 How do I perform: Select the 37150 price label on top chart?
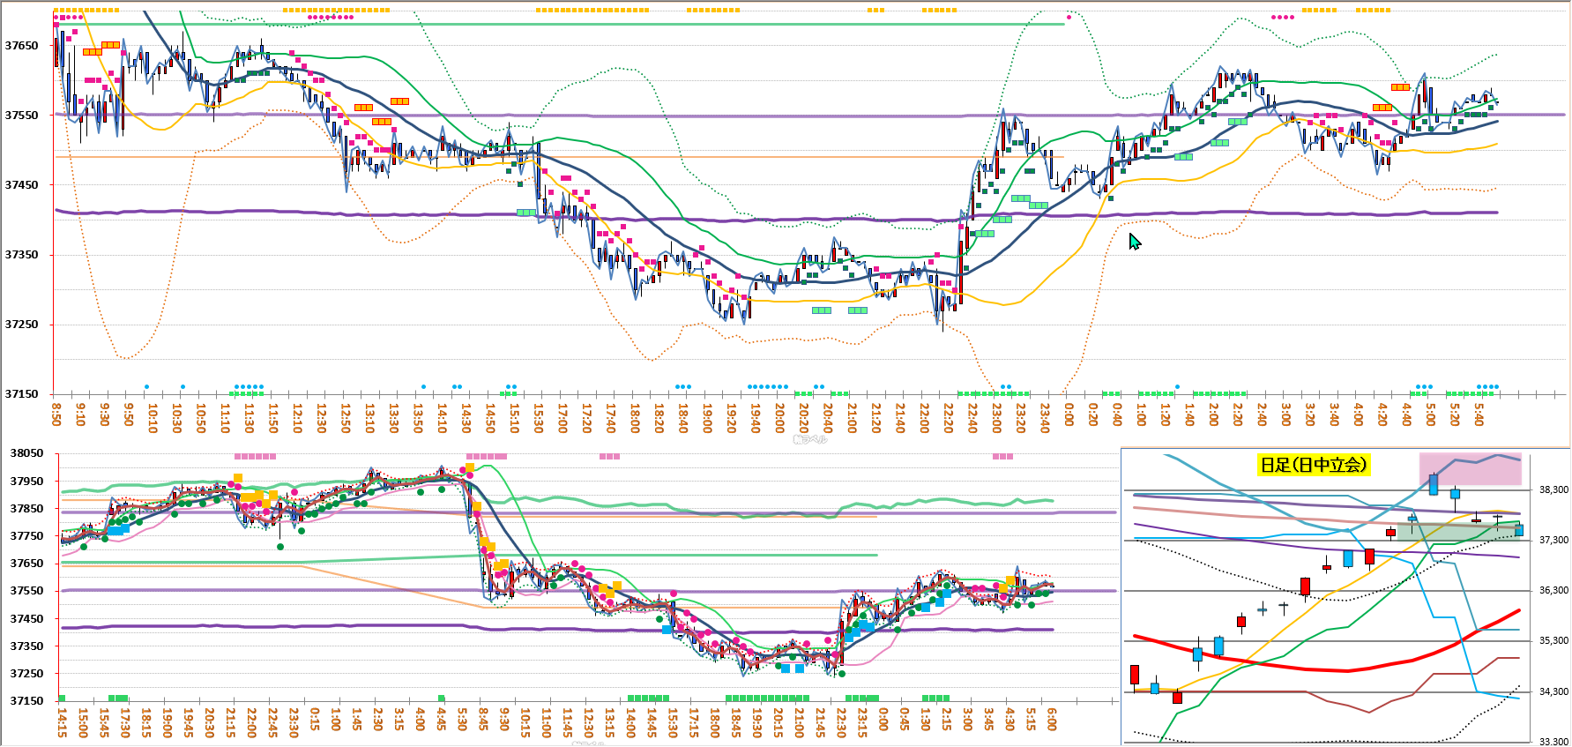click(x=22, y=394)
